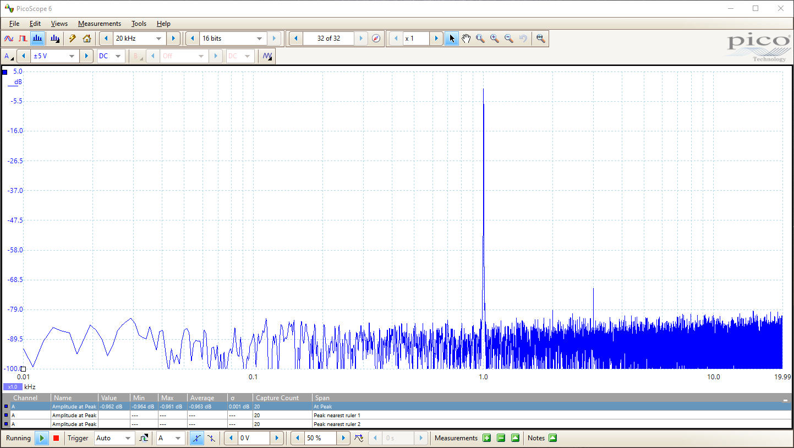Viewport: 794px width, 448px height.
Task: Select the arrow selection tool
Action: (x=452, y=38)
